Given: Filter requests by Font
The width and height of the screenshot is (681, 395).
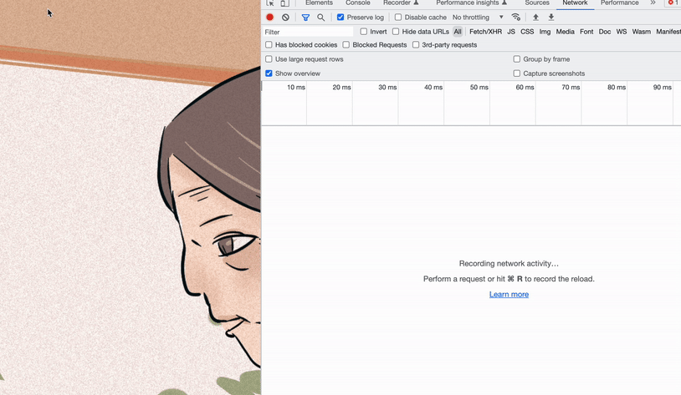Looking at the screenshot, I should (x=586, y=32).
